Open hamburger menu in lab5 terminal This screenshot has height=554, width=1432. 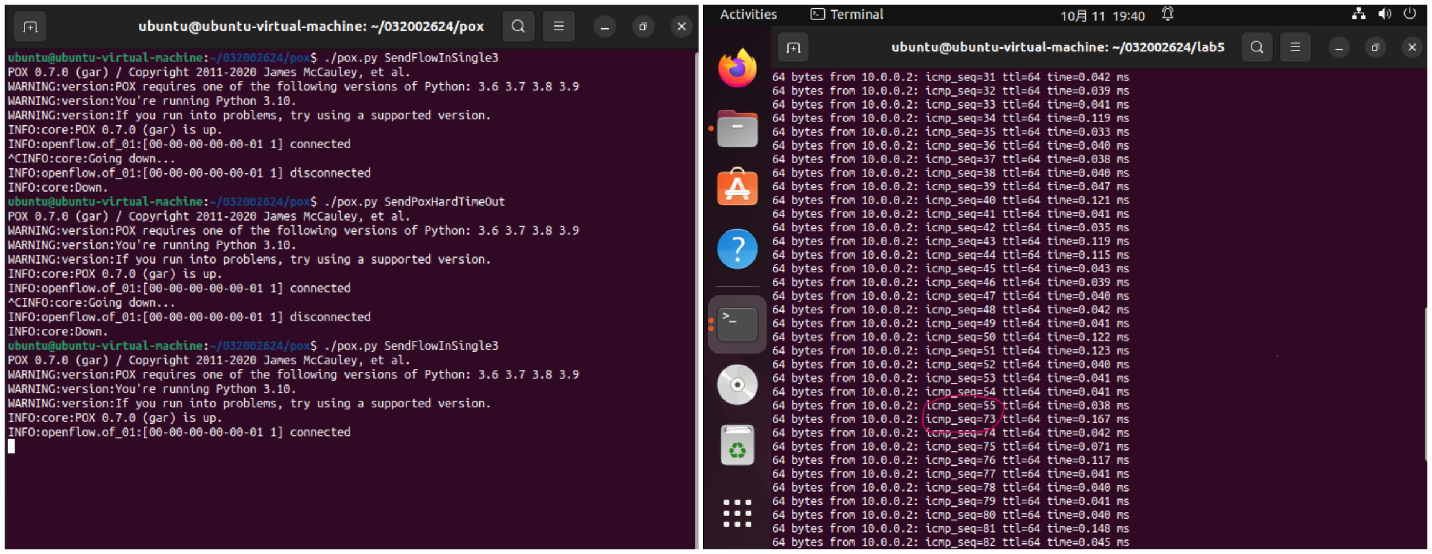1295,48
